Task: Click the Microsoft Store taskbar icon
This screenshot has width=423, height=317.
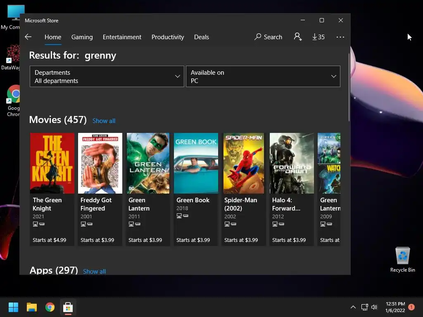Action: pyautogui.click(x=68, y=307)
